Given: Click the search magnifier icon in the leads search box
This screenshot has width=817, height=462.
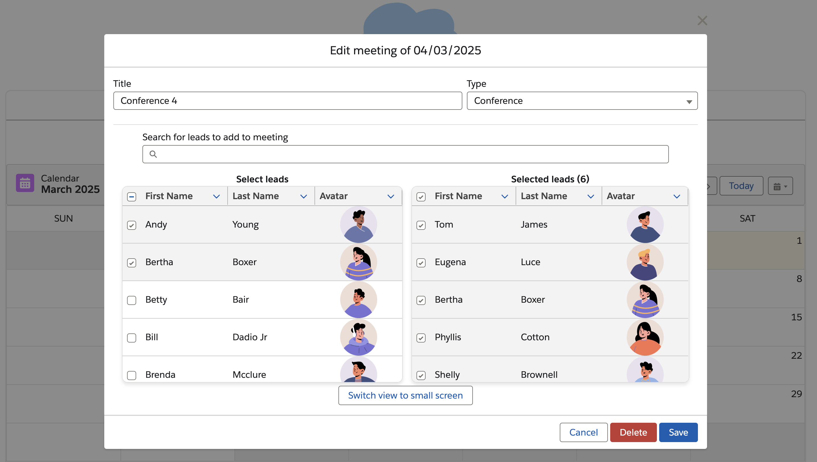Looking at the screenshot, I should (x=153, y=154).
